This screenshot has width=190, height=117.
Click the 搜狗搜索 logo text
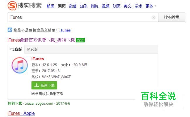click(30, 6)
